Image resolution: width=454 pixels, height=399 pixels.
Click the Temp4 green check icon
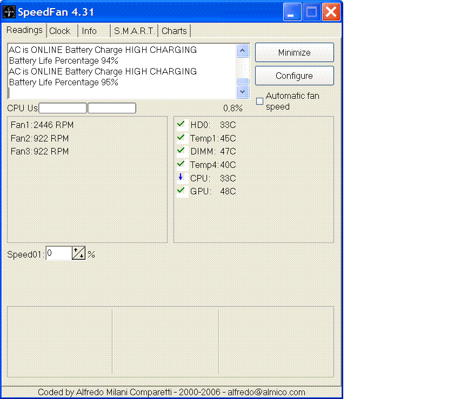pyautogui.click(x=181, y=164)
